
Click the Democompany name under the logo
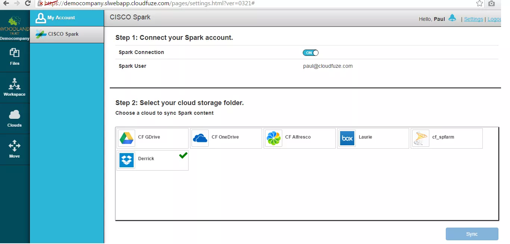click(15, 38)
